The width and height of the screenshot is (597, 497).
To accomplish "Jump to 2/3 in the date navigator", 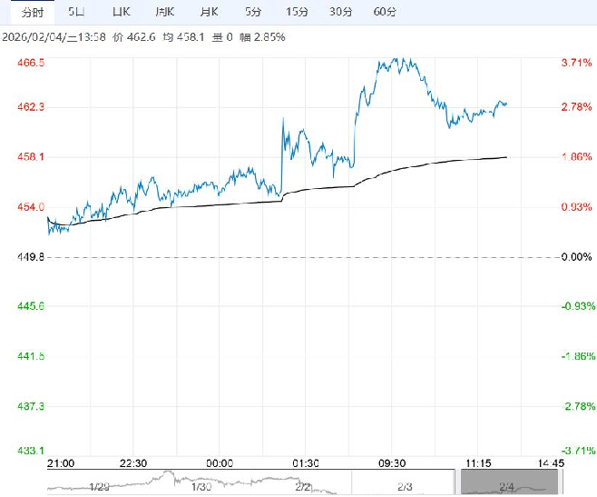I will [405, 485].
